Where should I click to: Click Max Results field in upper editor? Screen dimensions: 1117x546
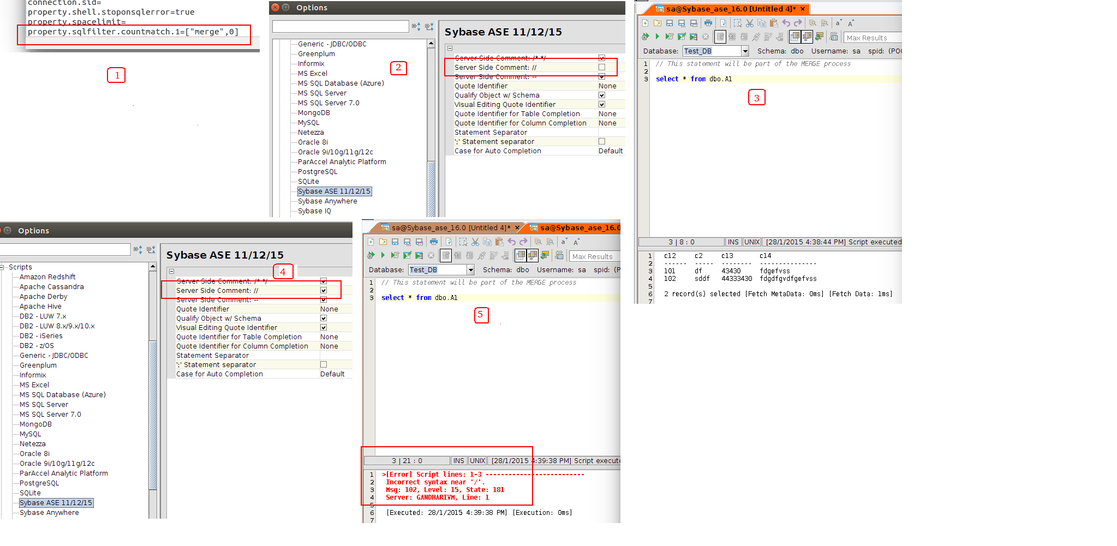[873, 38]
